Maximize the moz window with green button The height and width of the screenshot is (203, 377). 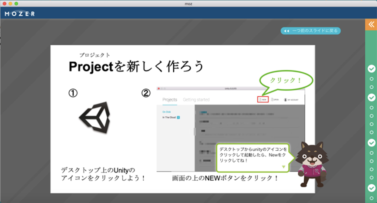click(x=17, y=3)
